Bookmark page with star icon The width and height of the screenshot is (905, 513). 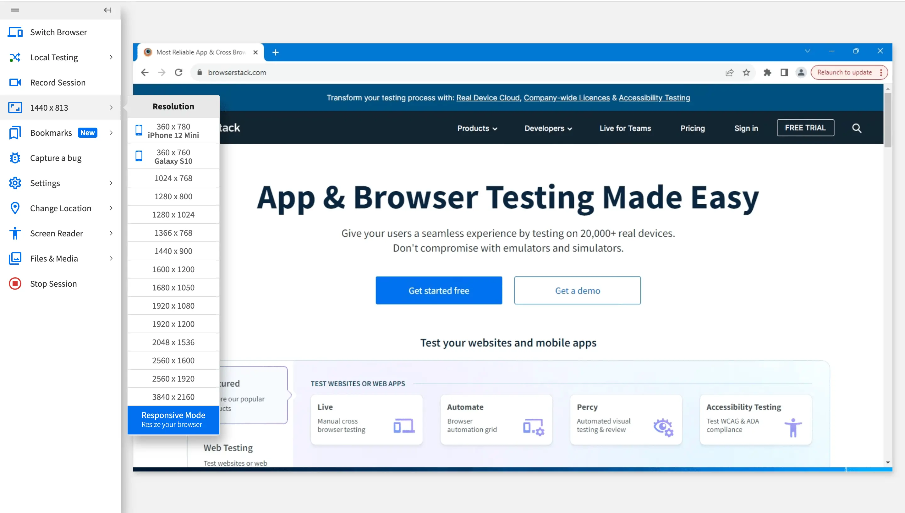(x=746, y=72)
